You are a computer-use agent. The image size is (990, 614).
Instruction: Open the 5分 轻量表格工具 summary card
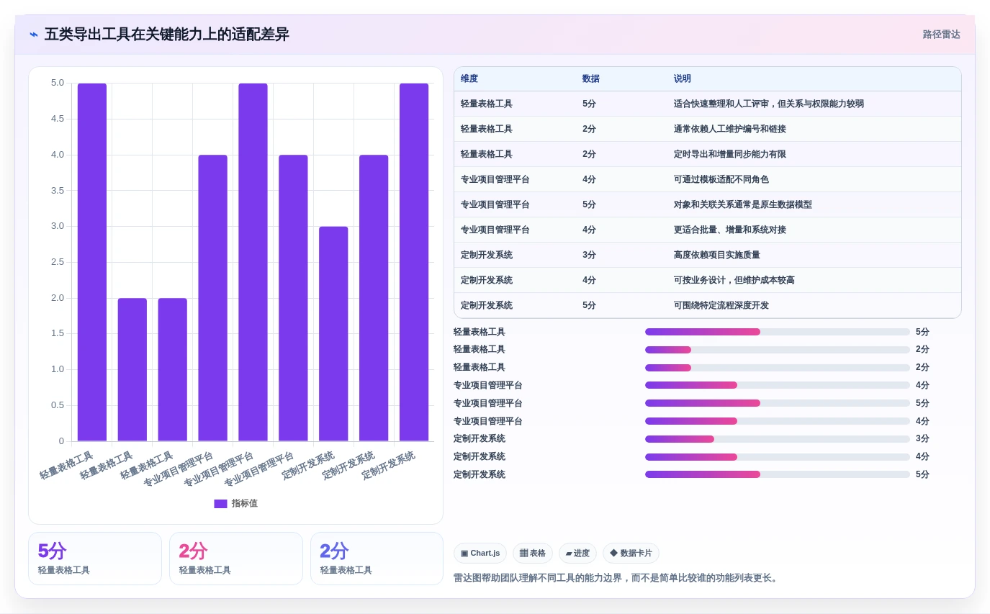coord(95,559)
